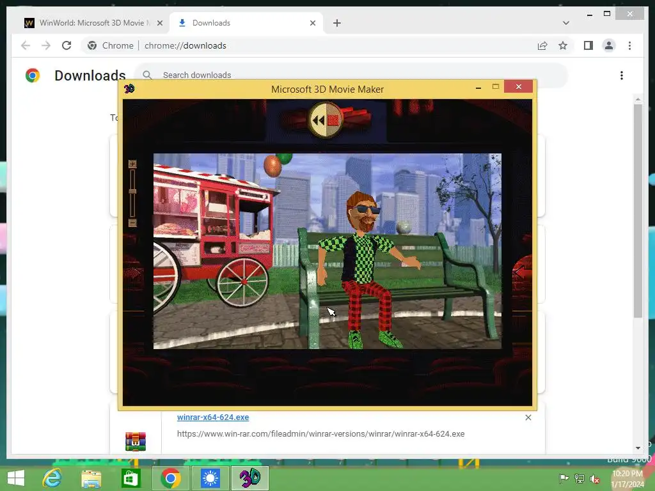Image resolution: width=655 pixels, height=491 pixels.
Task: Open the blue sun app on taskbar
Action: click(x=210, y=478)
